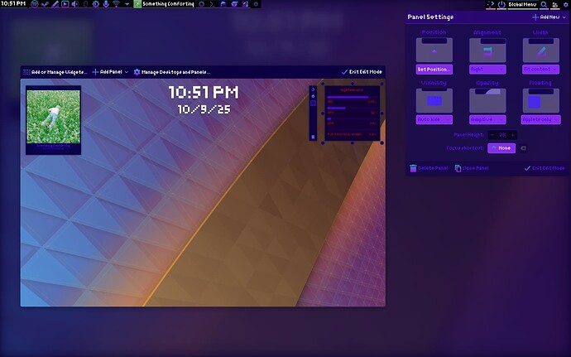Click the Alignment panel preview icon
The width and height of the screenshot is (571, 357).
(x=487, y=50)
